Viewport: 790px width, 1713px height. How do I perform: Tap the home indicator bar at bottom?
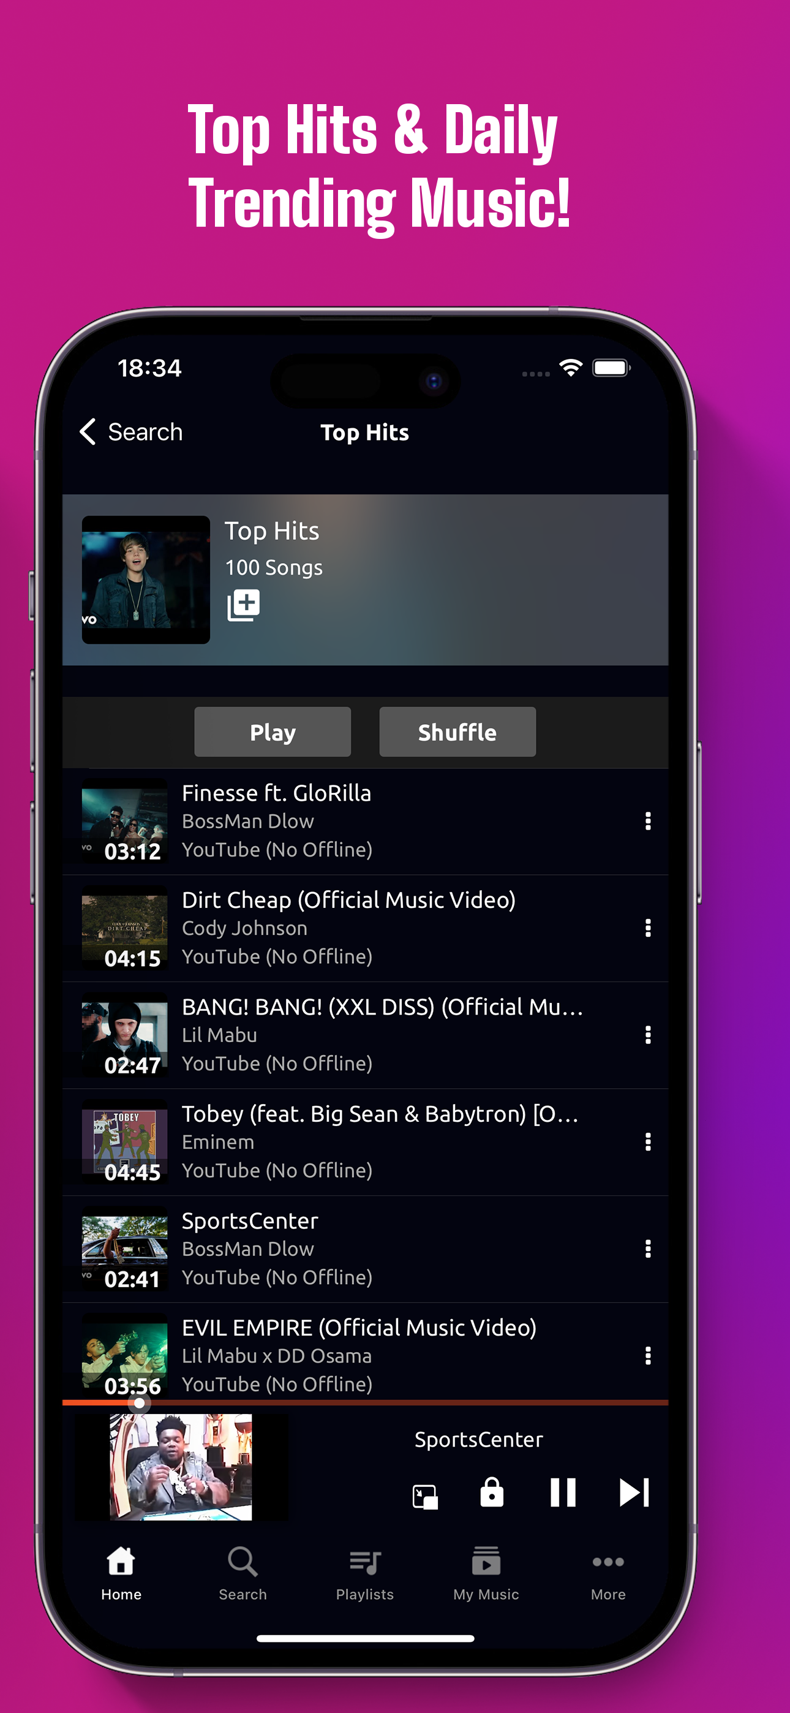[365, 1638]
